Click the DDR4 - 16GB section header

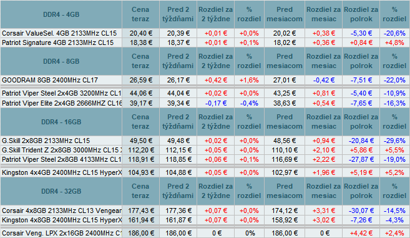pyautogui.click(x=61, y=122)
